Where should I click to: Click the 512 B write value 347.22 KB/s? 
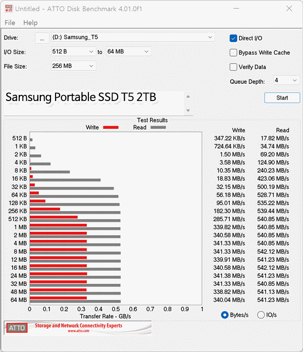pyautogui.click(x=229, y=138)
